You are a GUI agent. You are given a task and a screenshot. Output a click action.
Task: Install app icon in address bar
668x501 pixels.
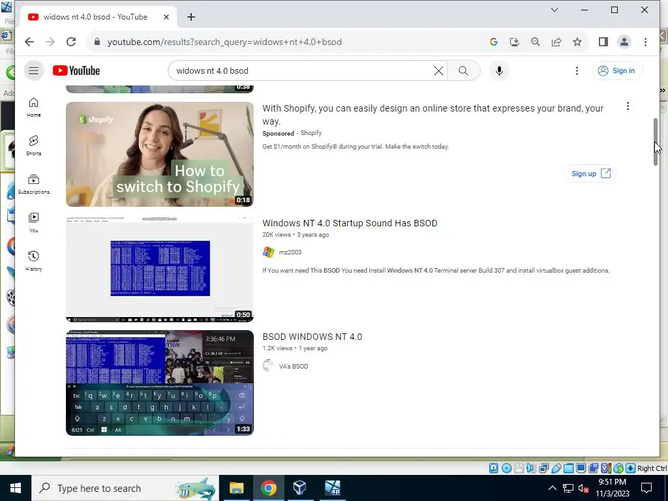click(x=515, y=42)
